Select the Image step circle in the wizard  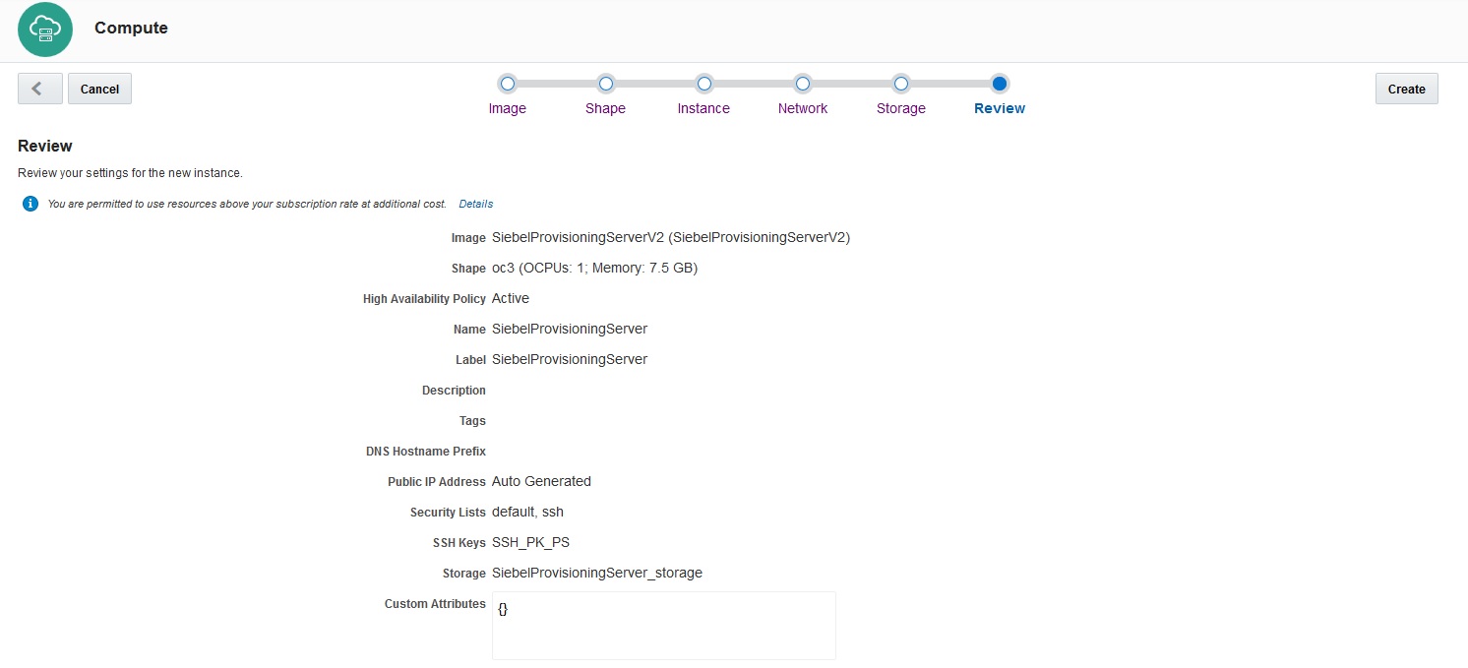[x=507, y=84]
